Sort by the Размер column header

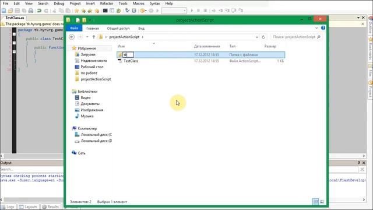(270, 46)
